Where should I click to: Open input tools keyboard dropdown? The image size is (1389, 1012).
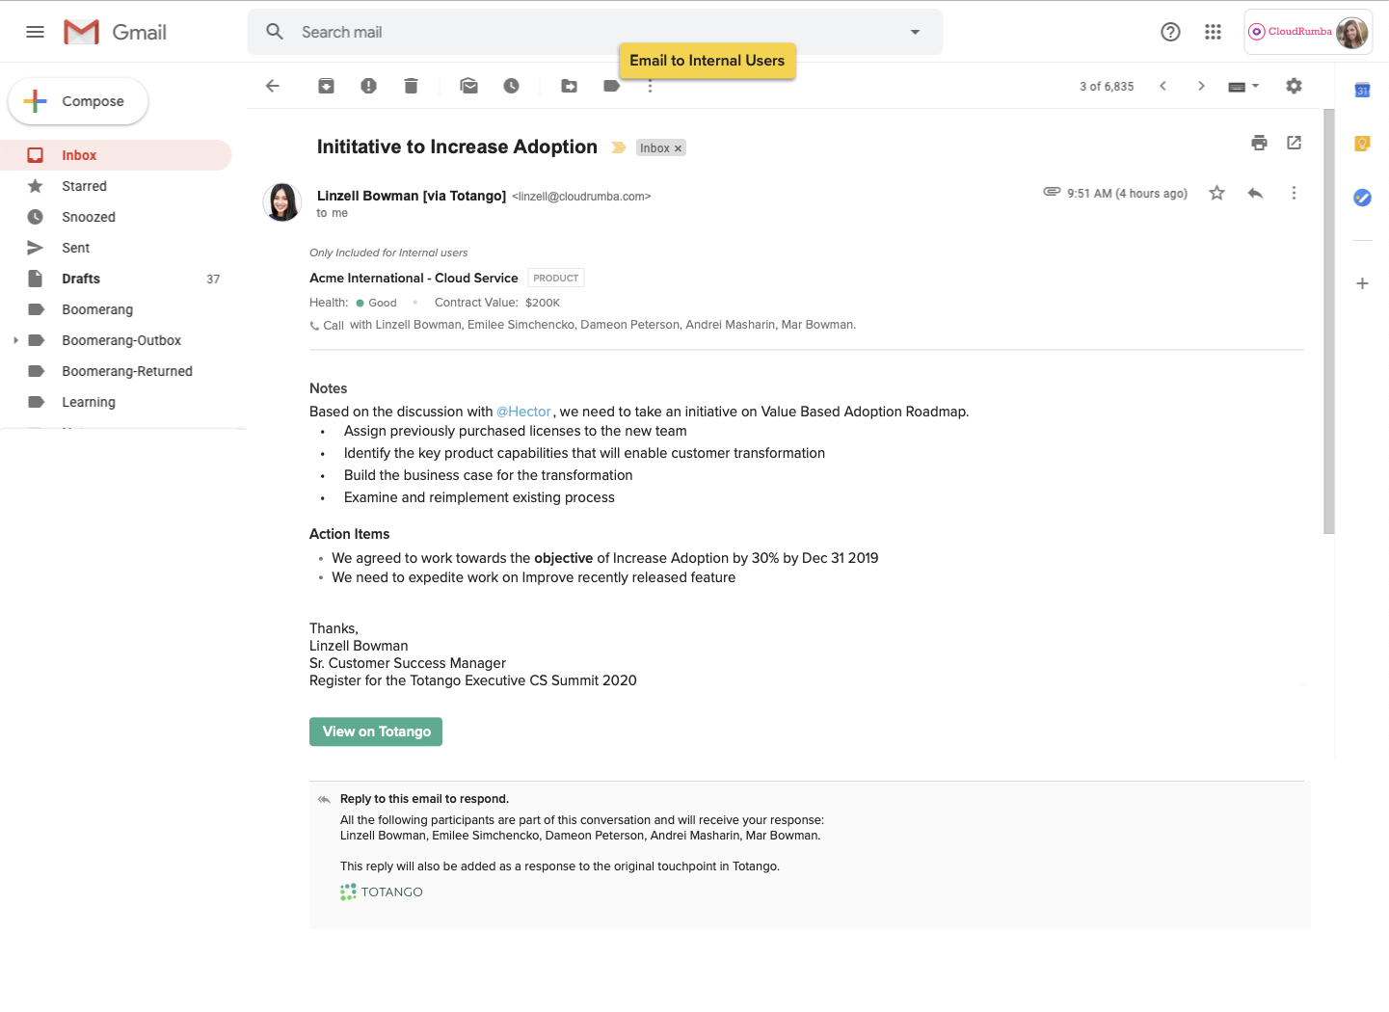1243,87
